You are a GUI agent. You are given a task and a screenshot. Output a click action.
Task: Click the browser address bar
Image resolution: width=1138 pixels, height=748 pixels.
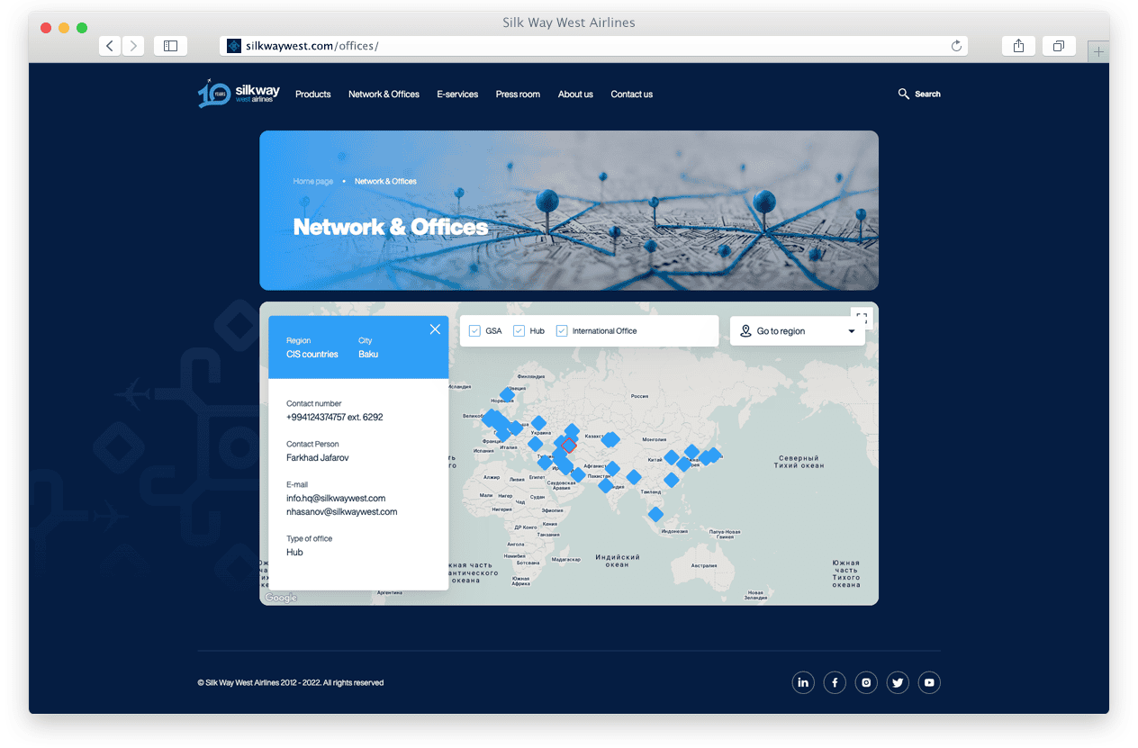[x=593, y=46]
